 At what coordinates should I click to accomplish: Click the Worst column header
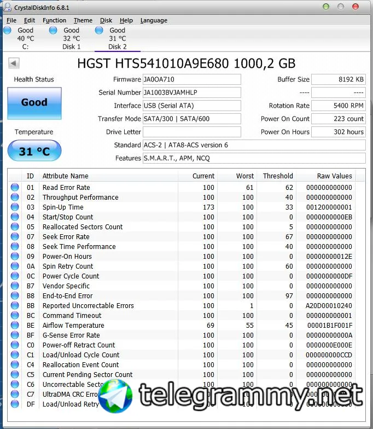pyautogui.click(x=237, y=176)
